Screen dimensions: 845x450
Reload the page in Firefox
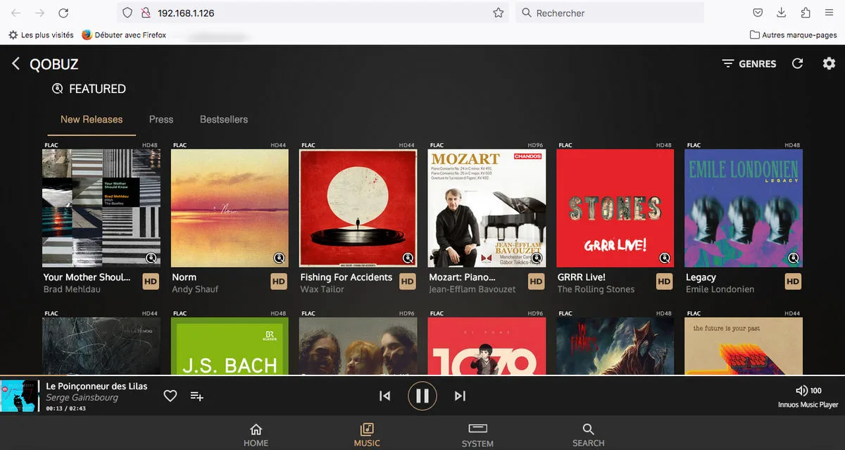click(x=63, y=13)
